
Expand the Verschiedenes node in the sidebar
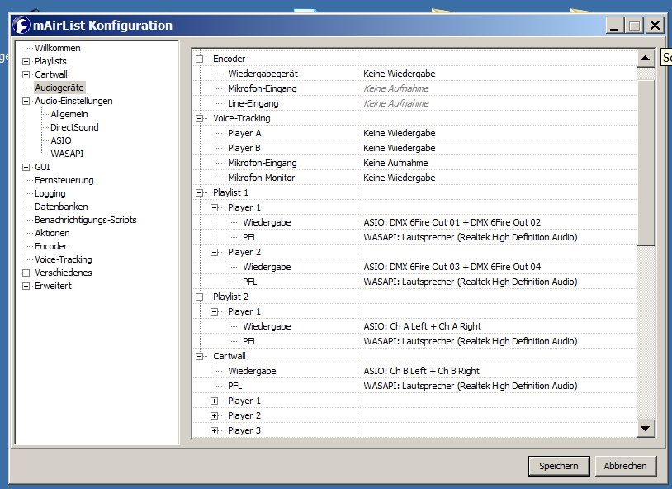tap(26, 273)
